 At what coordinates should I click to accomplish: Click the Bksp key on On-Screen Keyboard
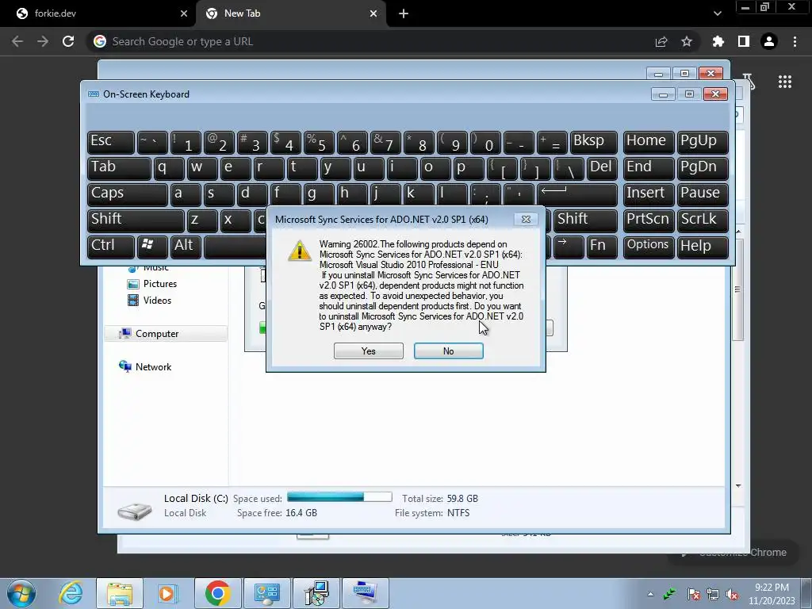[593, 142]
